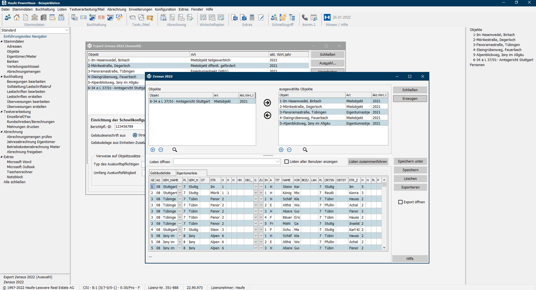
Task: Click the calendar people icon in Komm.J. group
Action: pos(314,17)
